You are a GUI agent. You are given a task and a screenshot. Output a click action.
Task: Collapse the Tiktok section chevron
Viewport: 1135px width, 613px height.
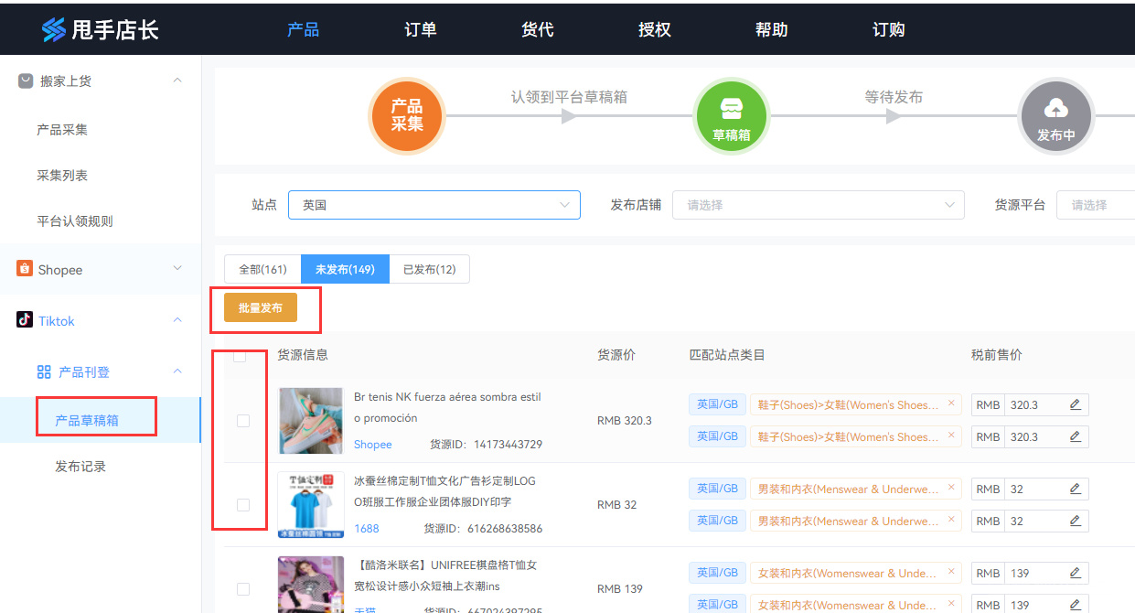pyautogui.click(x=177, y=320)
